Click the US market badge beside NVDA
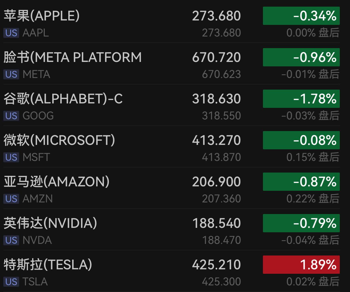Image resolution: width=350 pixels, height=292 pixels. 11,240
